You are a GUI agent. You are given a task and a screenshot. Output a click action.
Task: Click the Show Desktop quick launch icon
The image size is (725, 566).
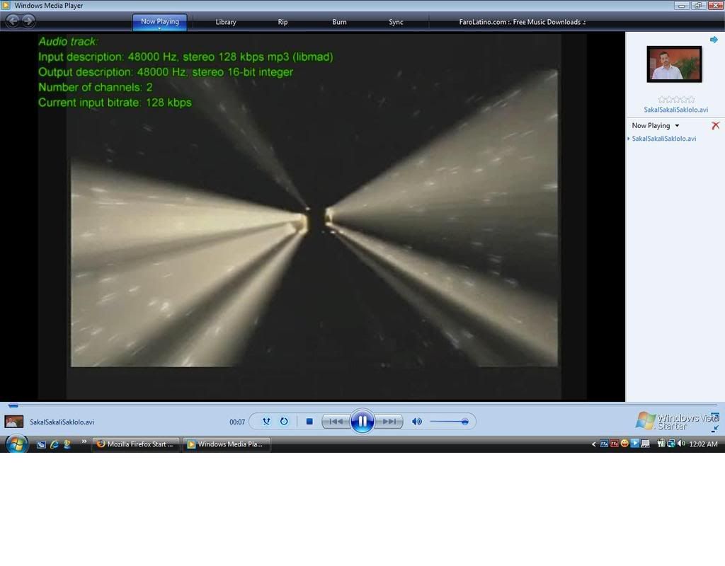coord(41,444)
